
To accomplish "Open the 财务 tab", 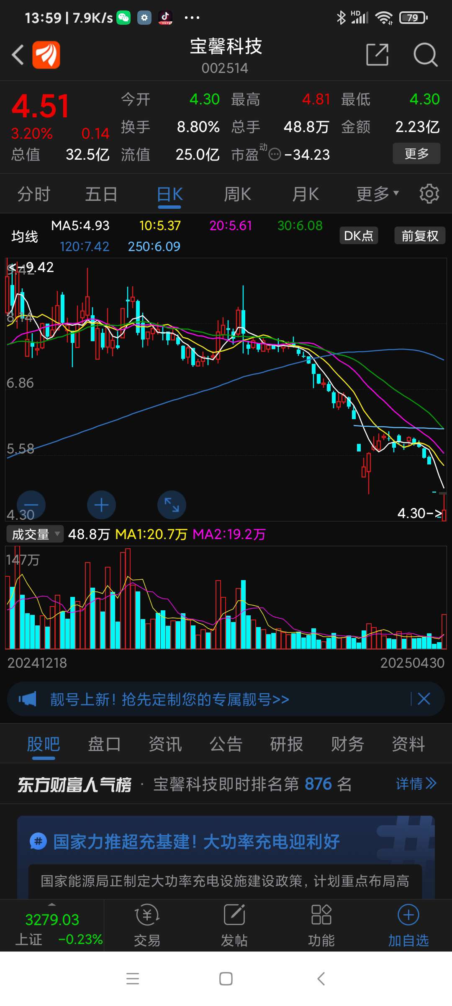I will tap(347, 744).
